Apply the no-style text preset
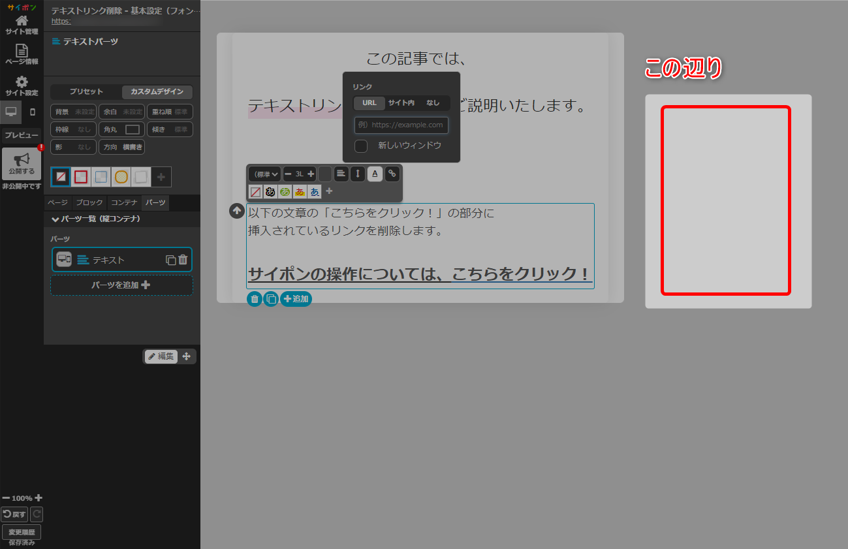The width and height of the screenshot is (848, 549). tap(255, 192)
